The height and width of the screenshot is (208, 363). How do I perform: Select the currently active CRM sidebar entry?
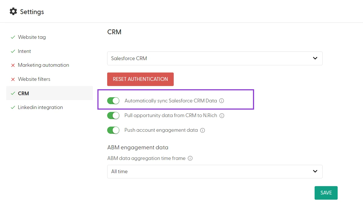tap(23, 93)
